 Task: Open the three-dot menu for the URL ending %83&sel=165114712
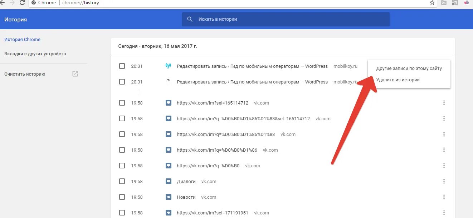click(x=444, y=118)
